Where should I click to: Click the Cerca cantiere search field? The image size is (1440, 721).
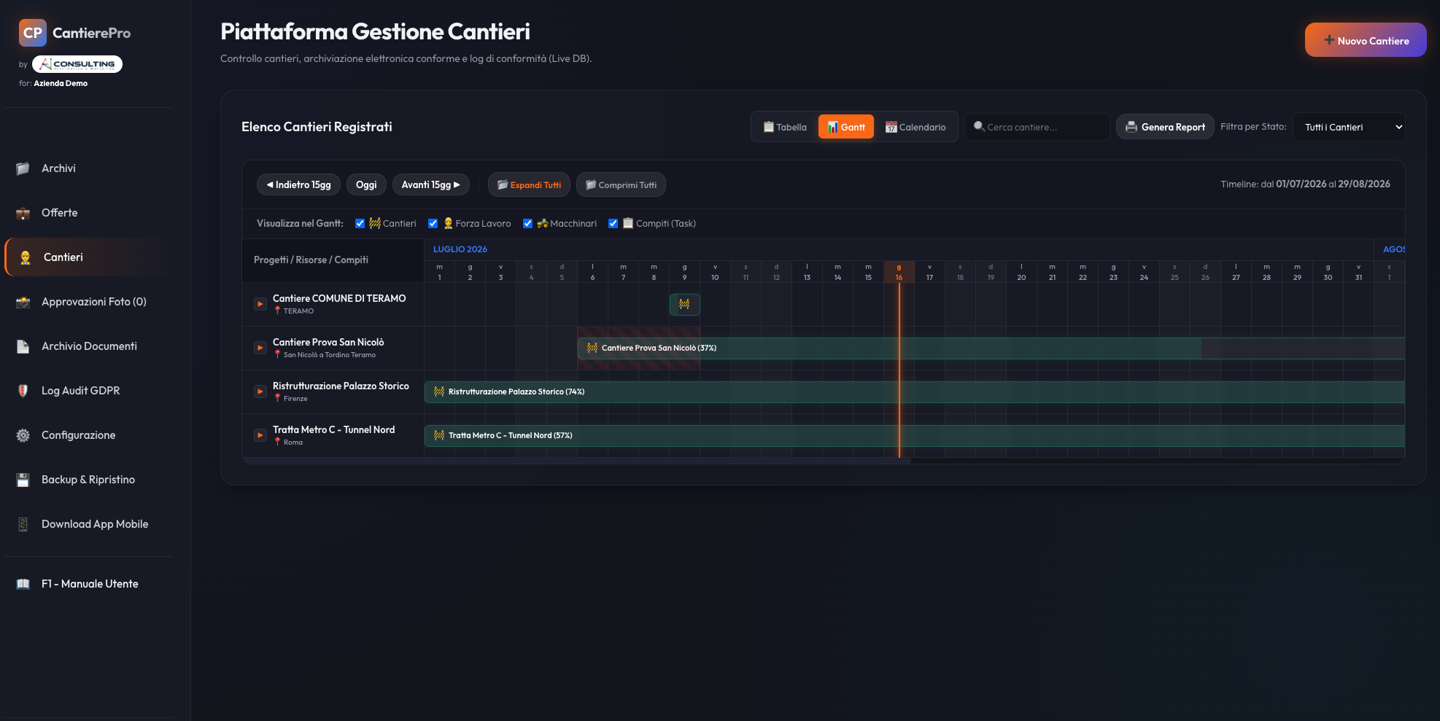[x=1037, y=127]
